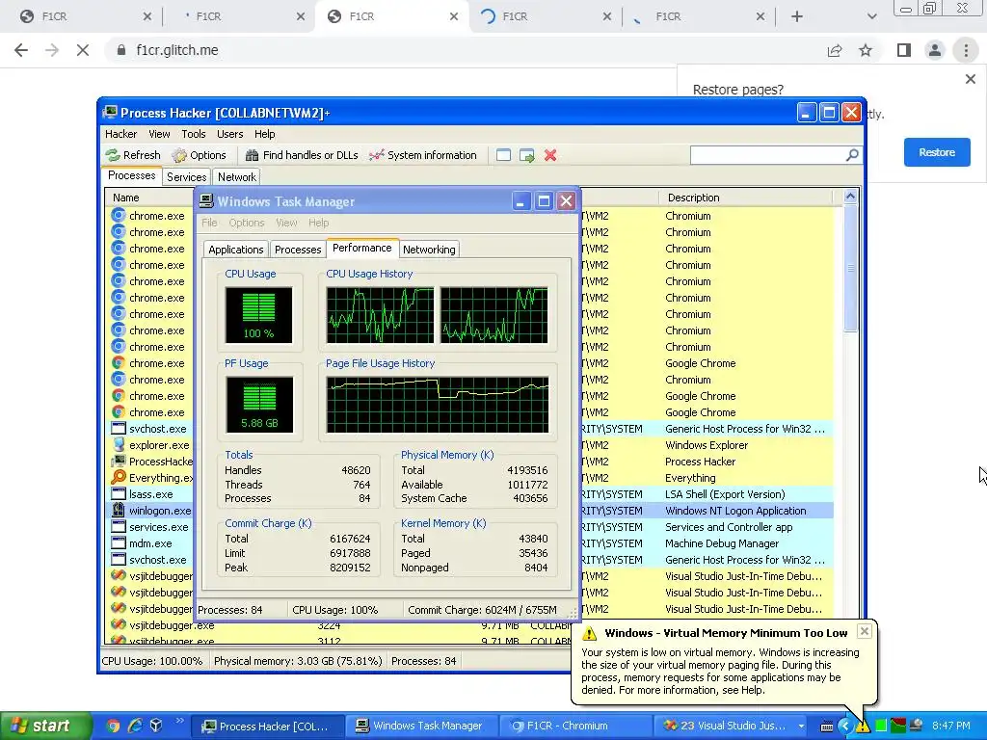The width and height of the screenshot is (987, 740).
Task: Switch to the Services tab
Action: coord(186,177)
